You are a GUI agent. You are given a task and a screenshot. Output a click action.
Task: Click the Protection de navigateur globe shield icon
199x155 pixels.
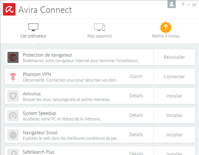[13, 57]
